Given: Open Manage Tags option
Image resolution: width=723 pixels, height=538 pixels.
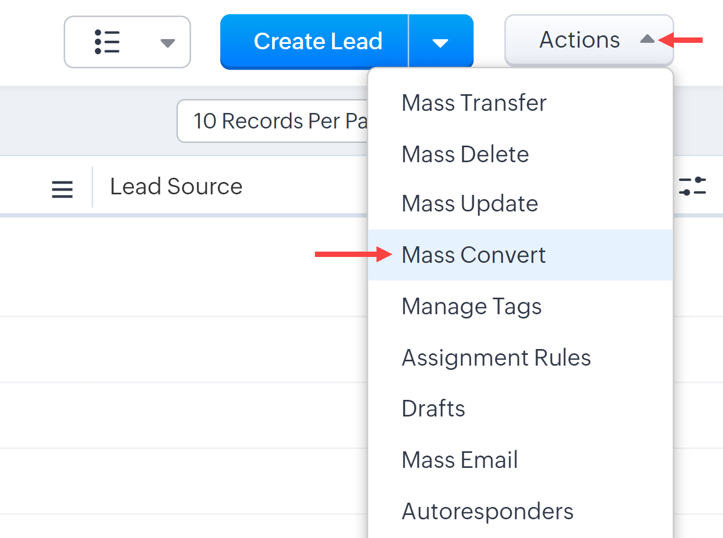Looking at the screenshot, I should 471,306.
